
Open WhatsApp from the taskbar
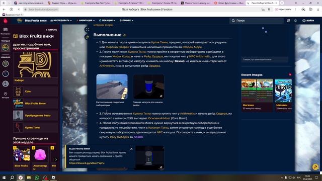[x=37, y=177]
